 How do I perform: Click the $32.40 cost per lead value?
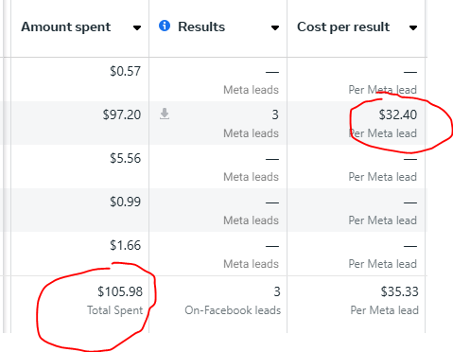click(398, 114)
